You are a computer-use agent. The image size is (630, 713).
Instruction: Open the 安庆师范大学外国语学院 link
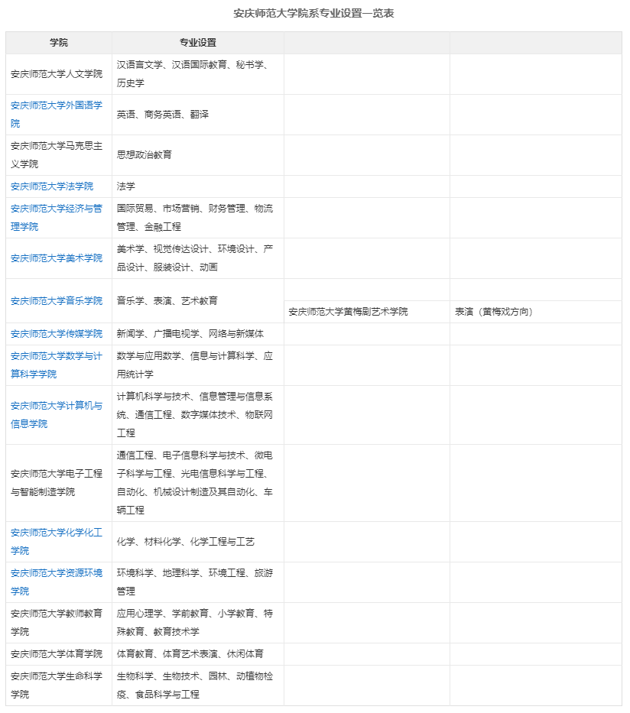click(57, 114)
